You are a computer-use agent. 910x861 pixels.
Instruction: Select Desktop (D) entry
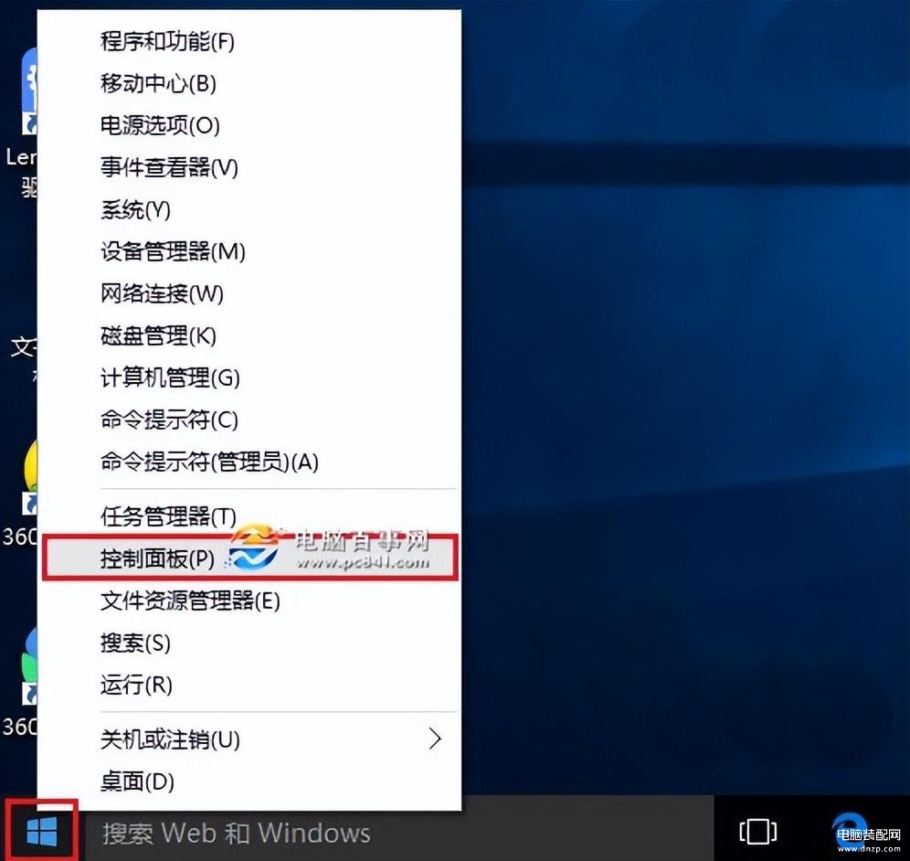click(x=249, y=781)
